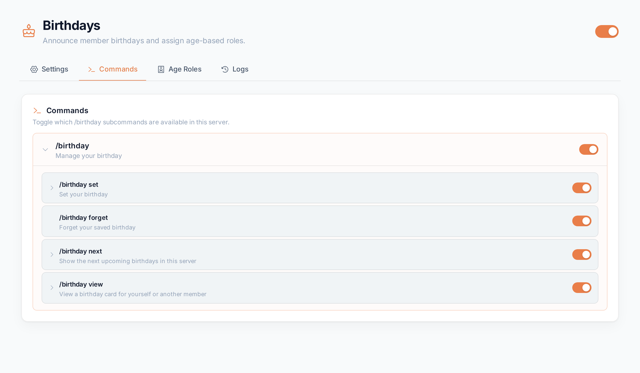Disable the Birthdays module master toggle
Image resolution: width=640 pixels, height=373 pixels.
[607, 31]
